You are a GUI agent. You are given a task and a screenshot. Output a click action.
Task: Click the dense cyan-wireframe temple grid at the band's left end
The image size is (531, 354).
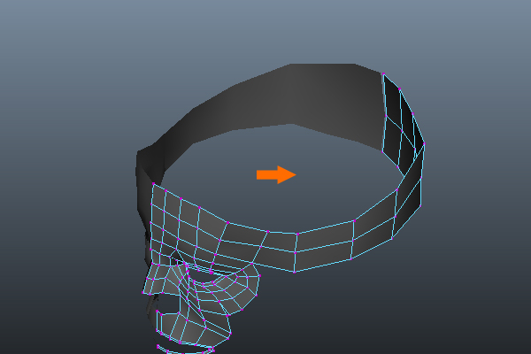pyautogui.click(x=188, y=226)
